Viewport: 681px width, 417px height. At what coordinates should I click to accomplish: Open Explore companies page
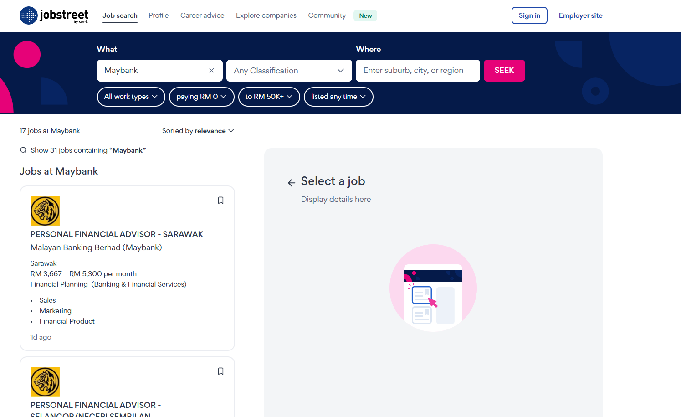point(266,15)
